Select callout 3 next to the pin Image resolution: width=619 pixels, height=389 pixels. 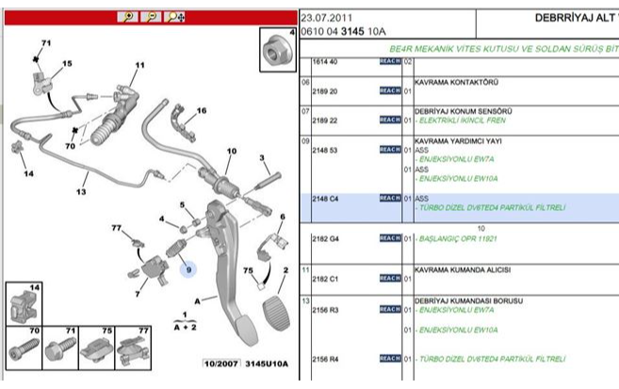(262, 158)
